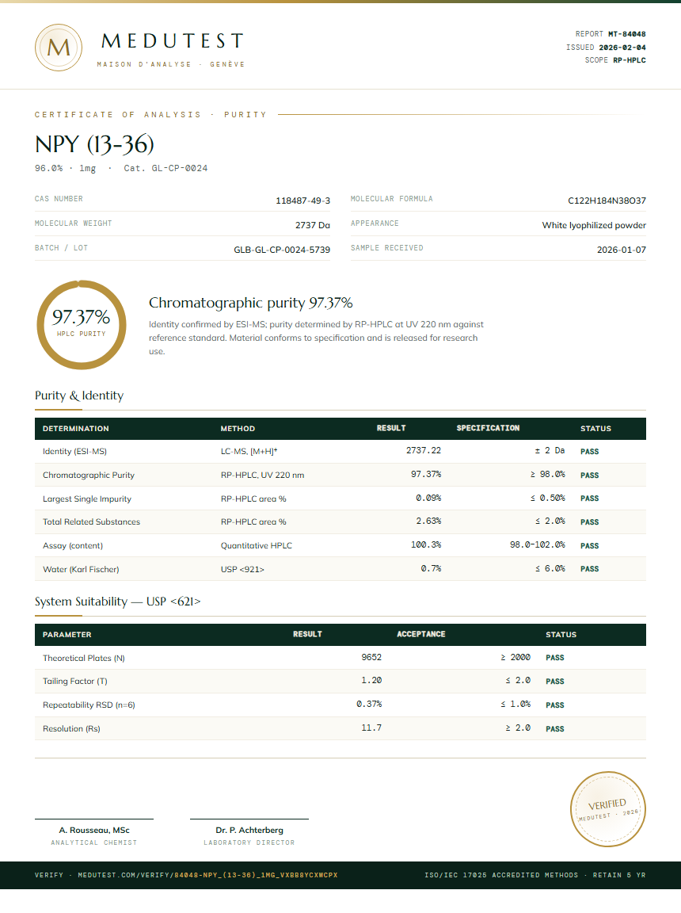681x913 pixels.
Task: Click the 97.37% HPLC purity ring
Action: tap(82, 325)
